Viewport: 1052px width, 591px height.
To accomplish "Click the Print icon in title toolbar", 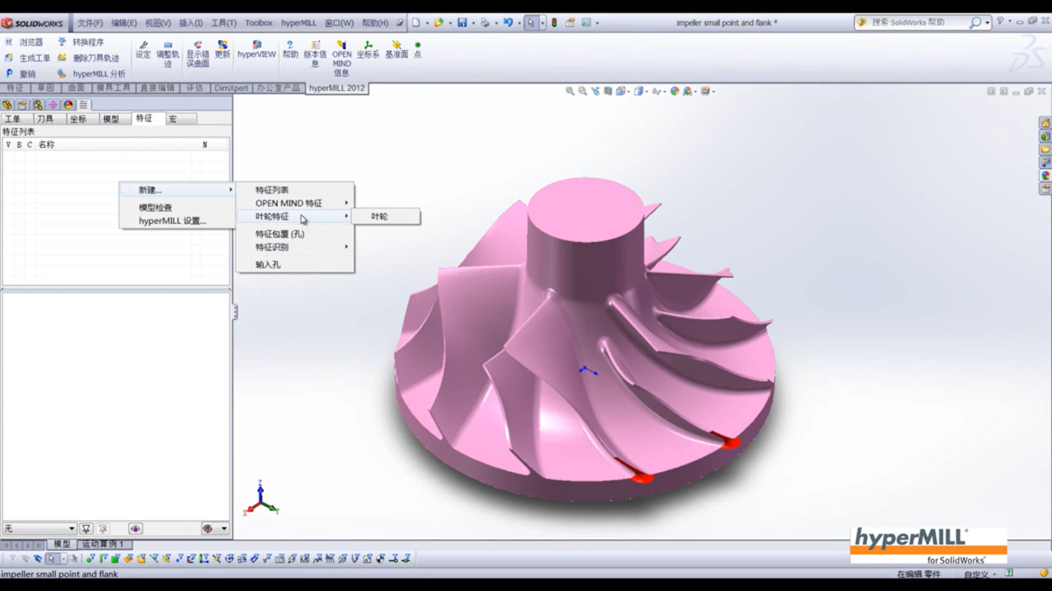I will (485, 23).
